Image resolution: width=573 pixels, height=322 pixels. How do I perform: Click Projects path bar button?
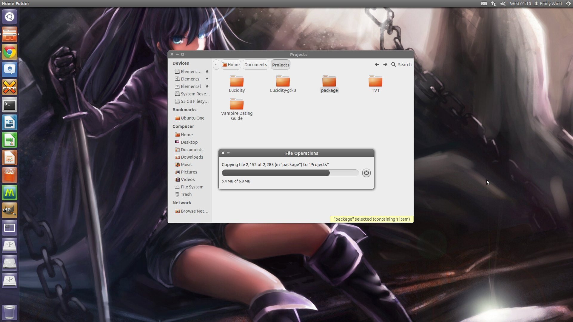click(x=281, y=65)
